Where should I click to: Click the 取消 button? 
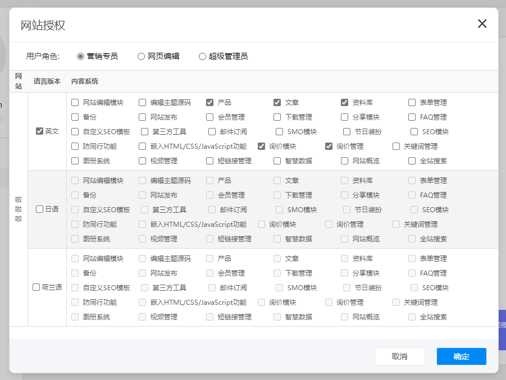click(399, 356)
